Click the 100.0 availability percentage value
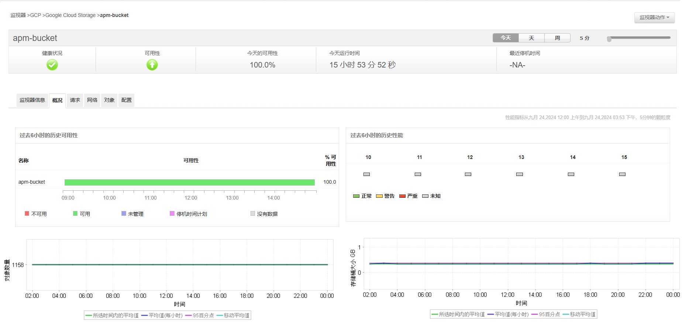 tap(330, 182)
